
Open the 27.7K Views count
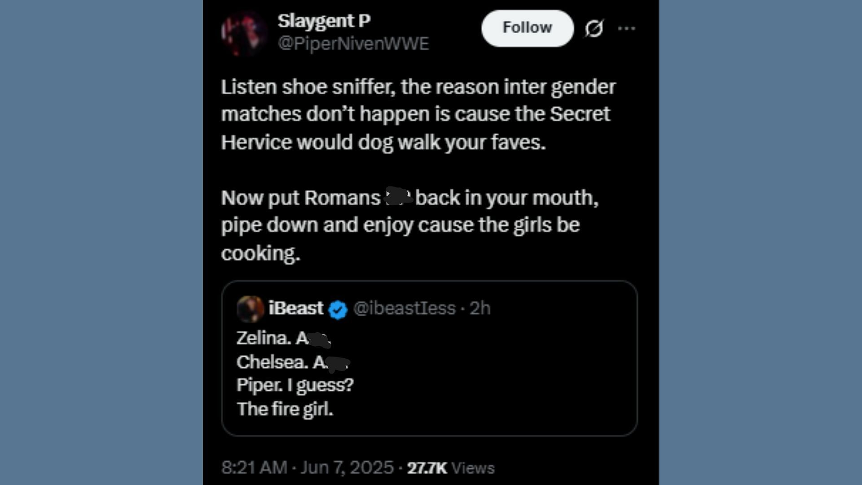pos(450,468)
